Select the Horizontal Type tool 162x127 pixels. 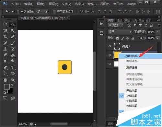pyautogui.click(x=13, y=67)
